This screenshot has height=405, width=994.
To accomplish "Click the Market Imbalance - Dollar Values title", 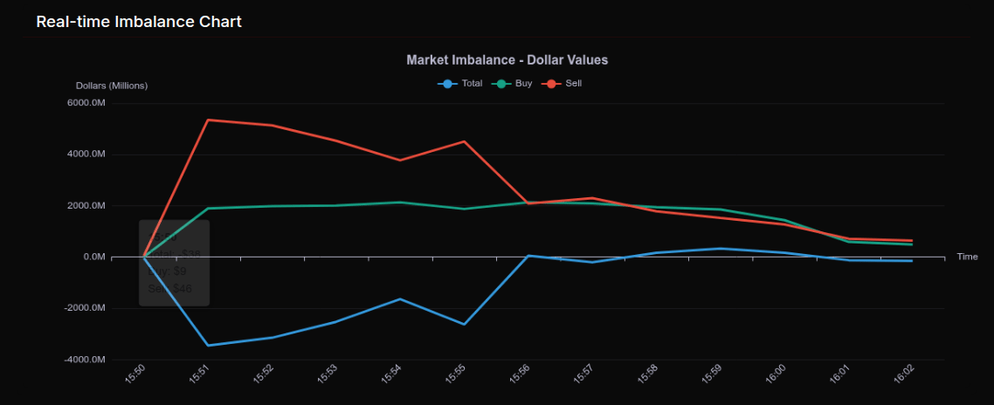I will [507, 60].
